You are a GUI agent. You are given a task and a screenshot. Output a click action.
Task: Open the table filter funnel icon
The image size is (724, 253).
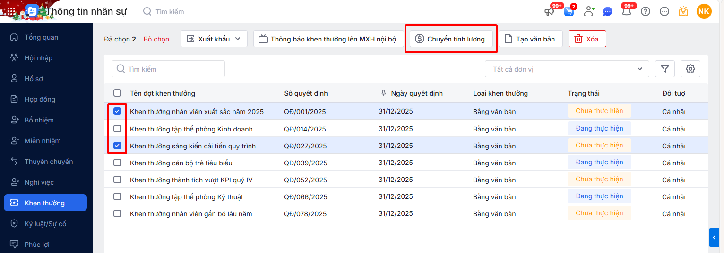665,69
